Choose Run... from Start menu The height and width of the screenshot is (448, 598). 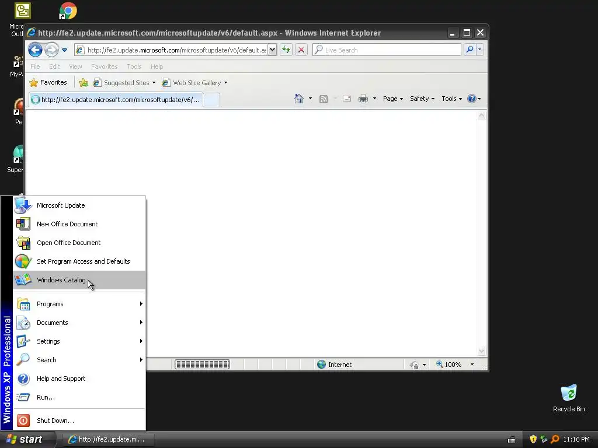click(x=79, y=397)
